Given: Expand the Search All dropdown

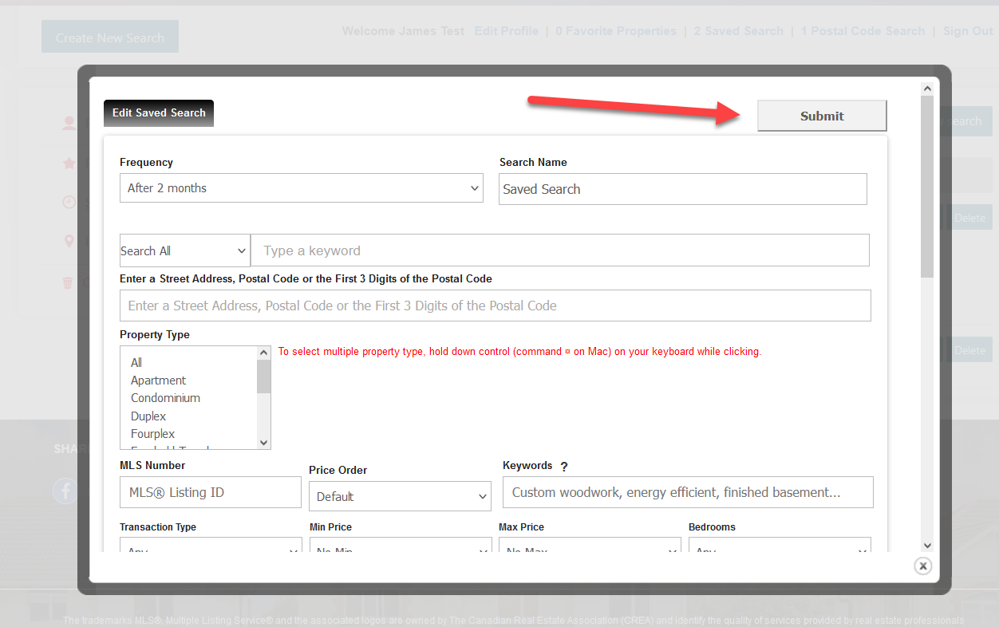Looking at the screenshot, I should click(184, 250).
